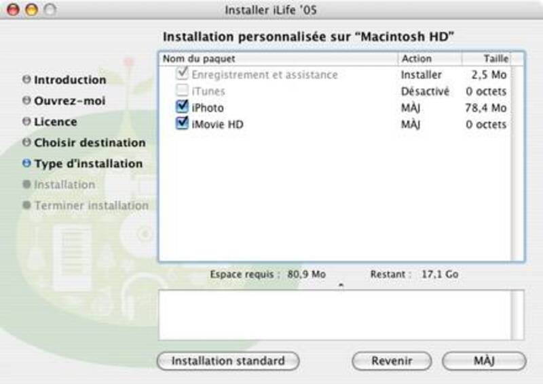
Task: Click the Installation standard button
Action: click(228, 361)
